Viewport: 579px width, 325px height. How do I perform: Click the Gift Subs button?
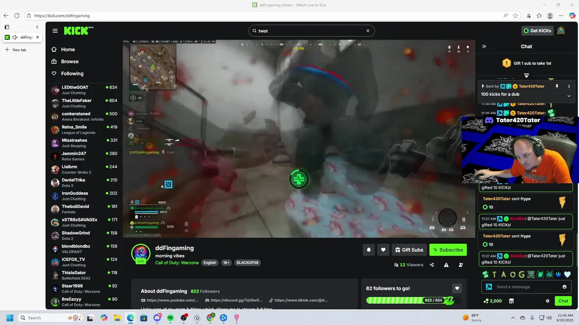(409, 250)
